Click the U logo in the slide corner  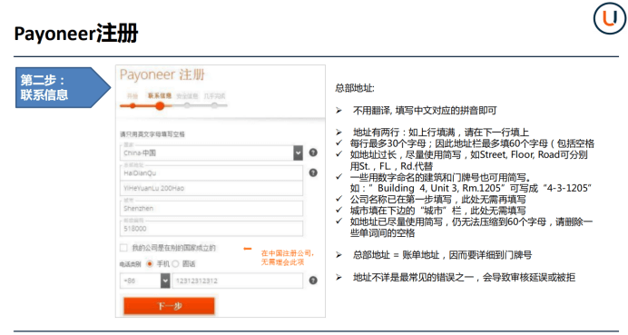[x=610, y=18]
